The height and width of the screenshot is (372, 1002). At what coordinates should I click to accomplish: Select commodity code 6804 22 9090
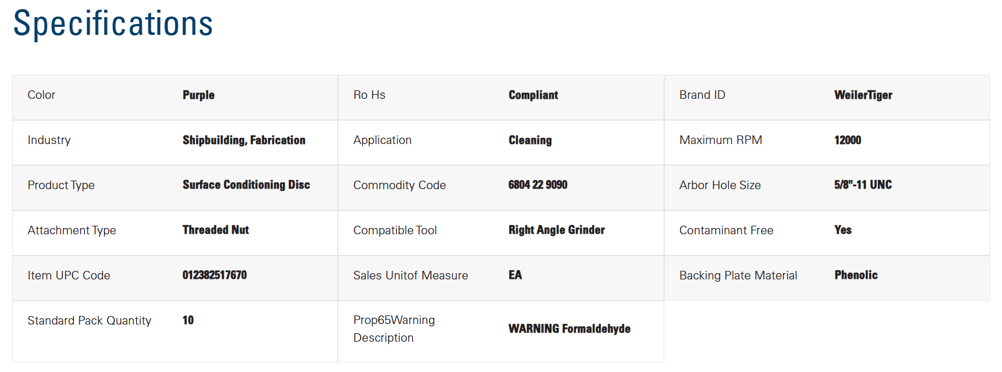[537, 185]
